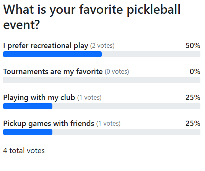Screen dimensions: 205x171
Task: Click '(1 votes)' next to Pickup games with friends
Action: [108, 124]
